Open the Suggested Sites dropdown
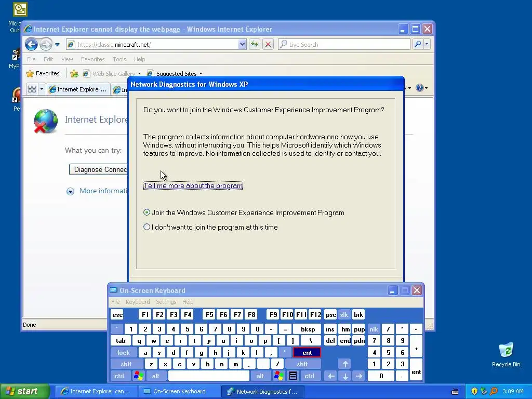 [175, 74]
